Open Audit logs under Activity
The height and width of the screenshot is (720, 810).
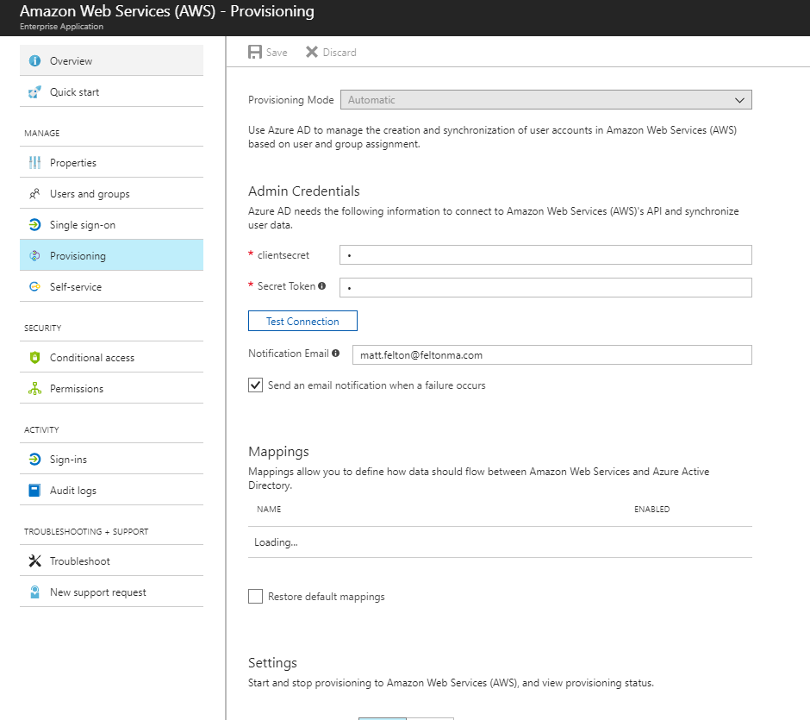(111, 491)
